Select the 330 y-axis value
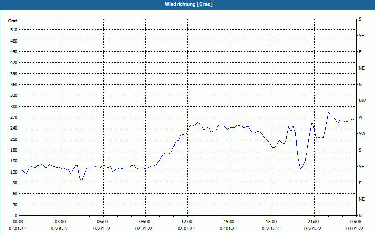The height and width of the screenshot is (234, 375). tap(14, 95)
